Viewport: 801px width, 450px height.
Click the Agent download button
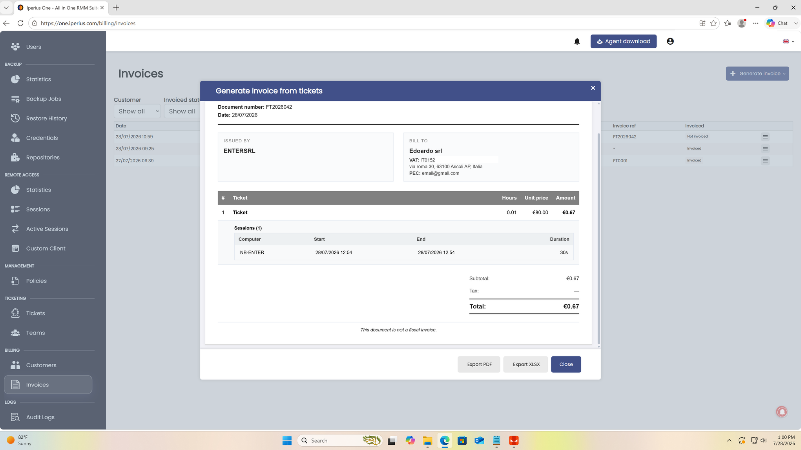(x=623, y=41)
